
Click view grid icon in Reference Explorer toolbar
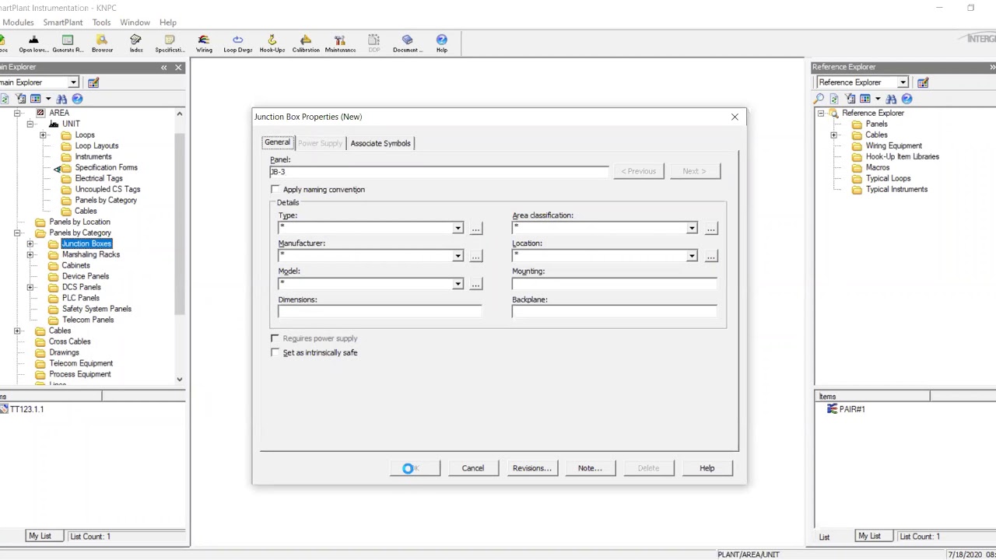point(865,99)
